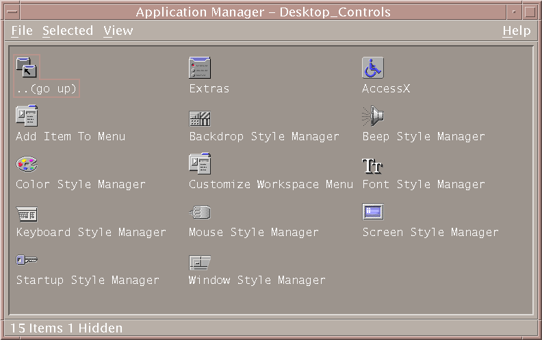
Task: Click the ..(go up) folder icon
Action: [27, 68]
